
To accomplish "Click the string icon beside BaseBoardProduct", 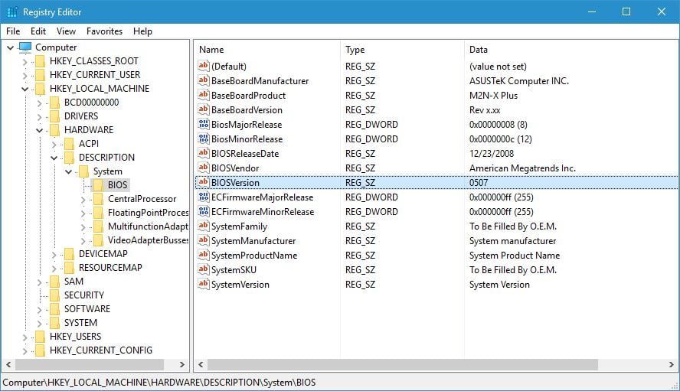I will 204,95.
